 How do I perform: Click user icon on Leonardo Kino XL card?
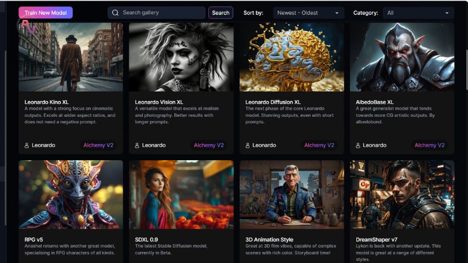[x=26, y=145]
